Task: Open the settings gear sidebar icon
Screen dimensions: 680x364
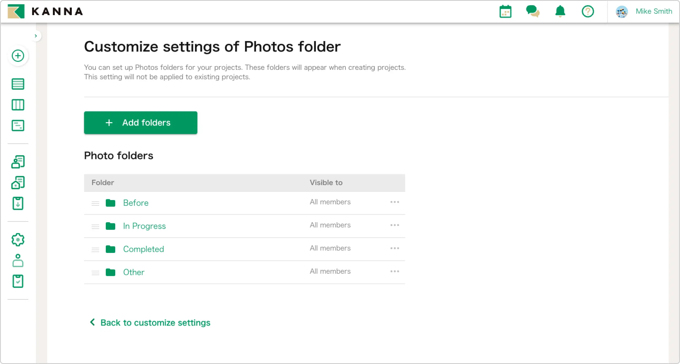Action: [x=18, y=240]
